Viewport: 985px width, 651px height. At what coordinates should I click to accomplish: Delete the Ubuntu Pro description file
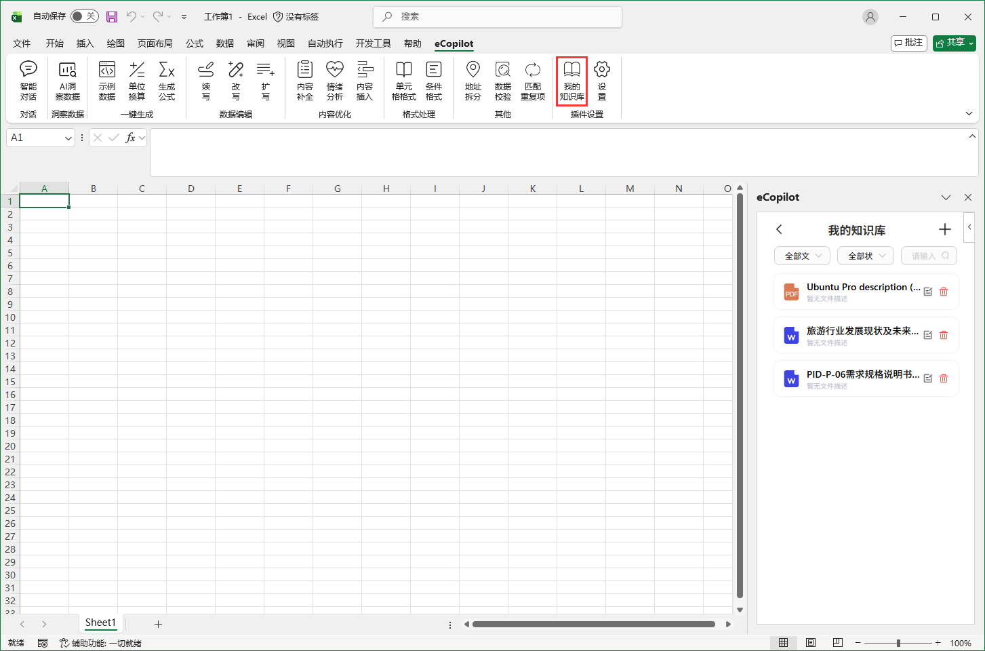click(x=944, y=292)
